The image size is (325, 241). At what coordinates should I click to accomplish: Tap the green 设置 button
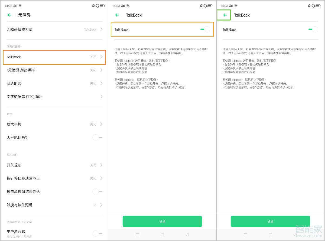pyautogui.click(x=162, y=221)
